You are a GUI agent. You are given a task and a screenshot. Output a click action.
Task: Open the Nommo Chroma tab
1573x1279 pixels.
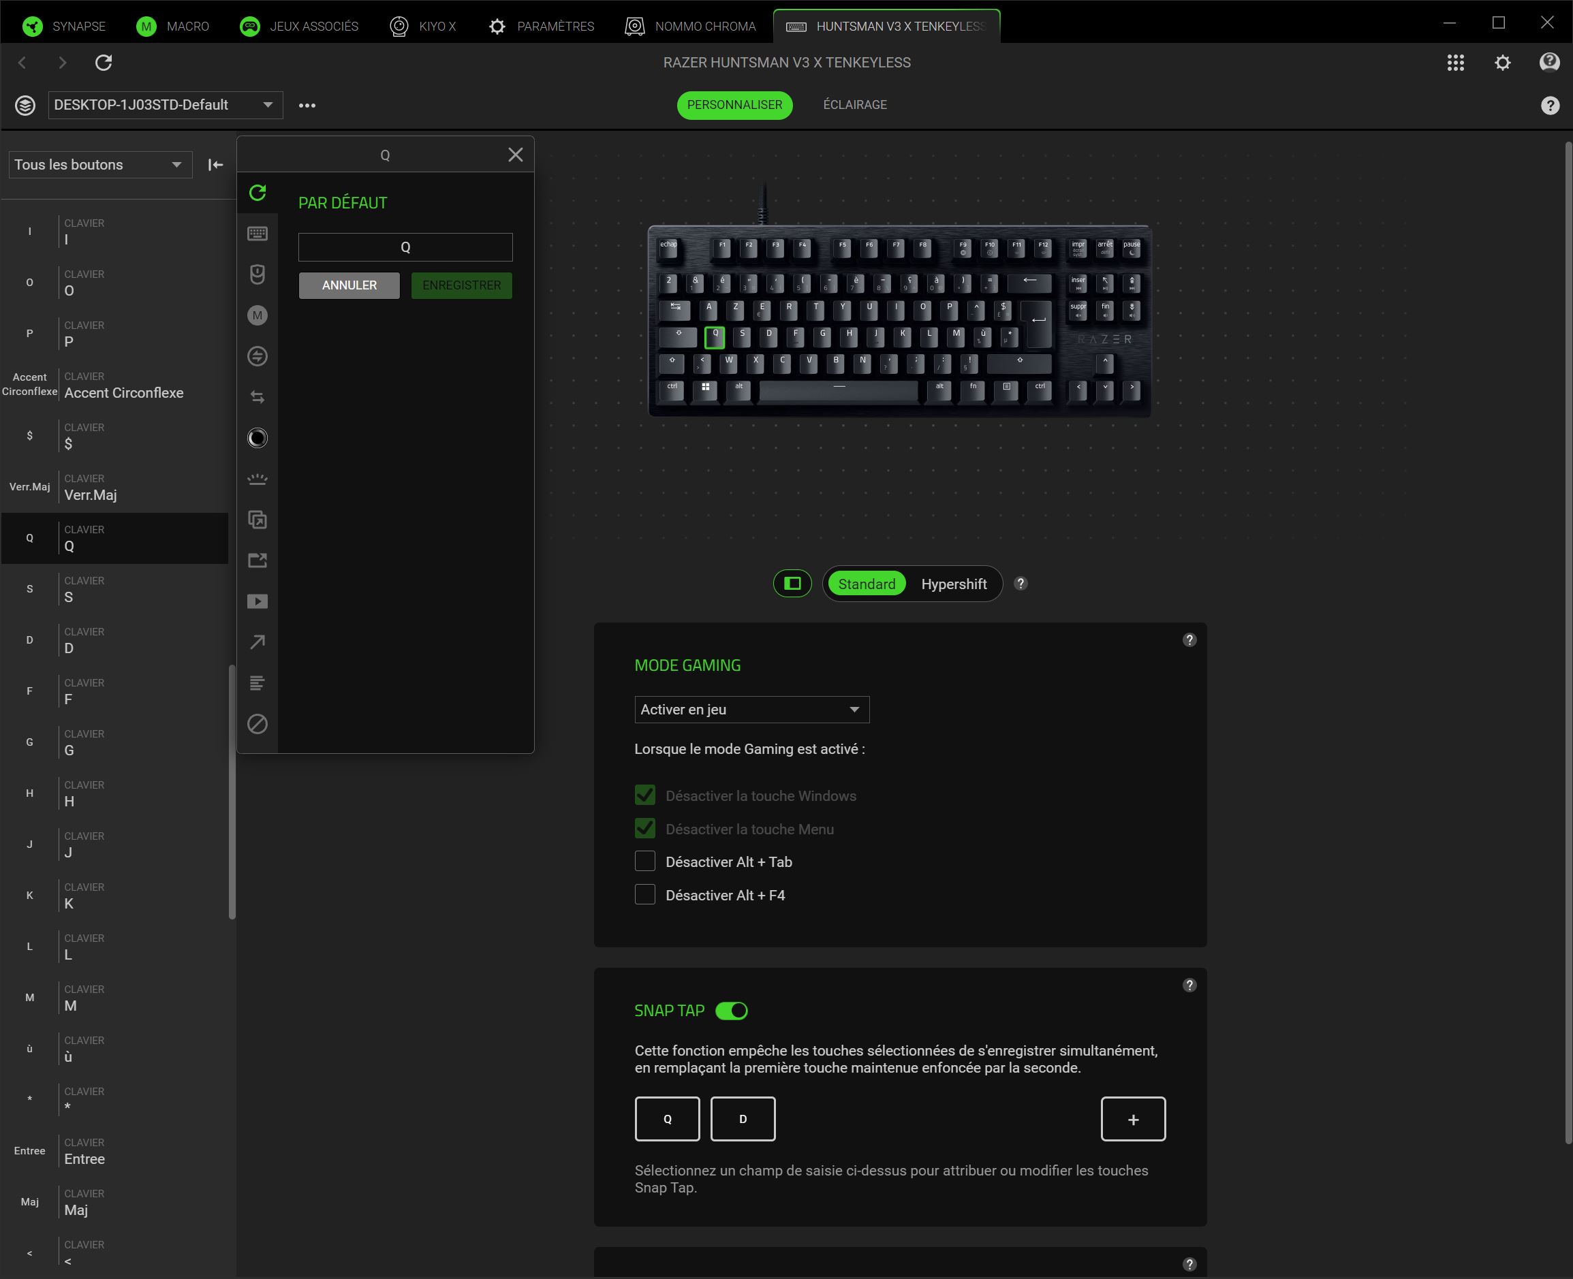(x=690, y=27)
